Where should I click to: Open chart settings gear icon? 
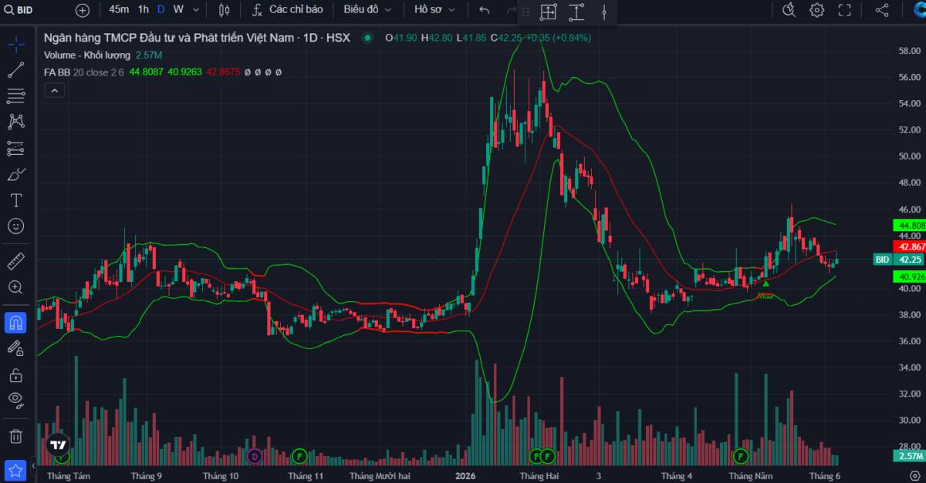coord(816,10)
